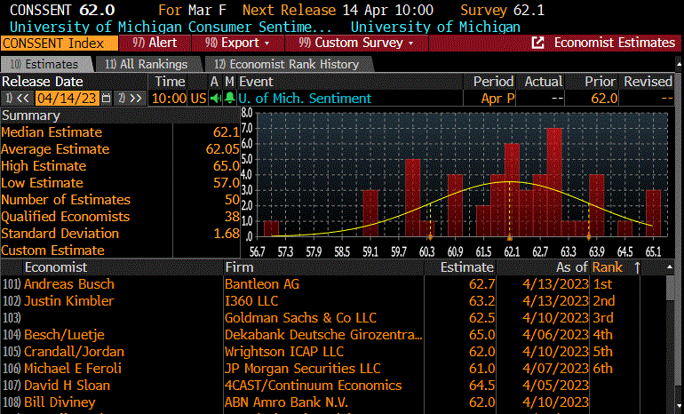Click the scroll-up arrow above the economist list
The height and width of the screenshot is (414, 684).
670,267
